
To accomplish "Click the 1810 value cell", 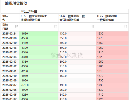I will 112,71.
